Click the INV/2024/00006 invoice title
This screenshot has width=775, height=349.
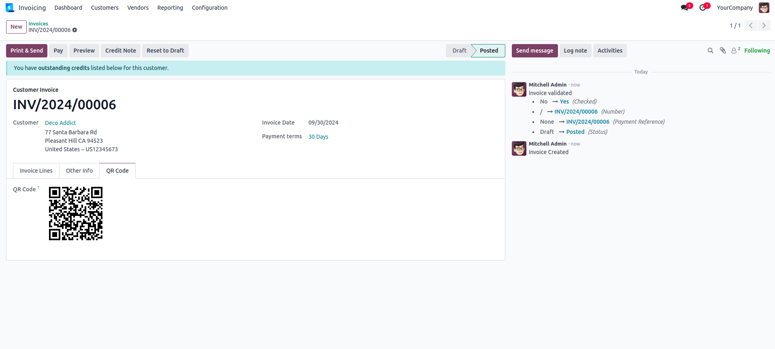[64, 105]
